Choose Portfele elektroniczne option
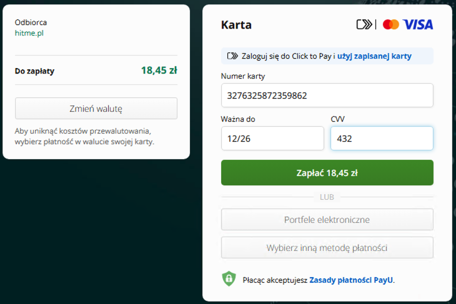 pyautogui.click(x=327, y=220)
